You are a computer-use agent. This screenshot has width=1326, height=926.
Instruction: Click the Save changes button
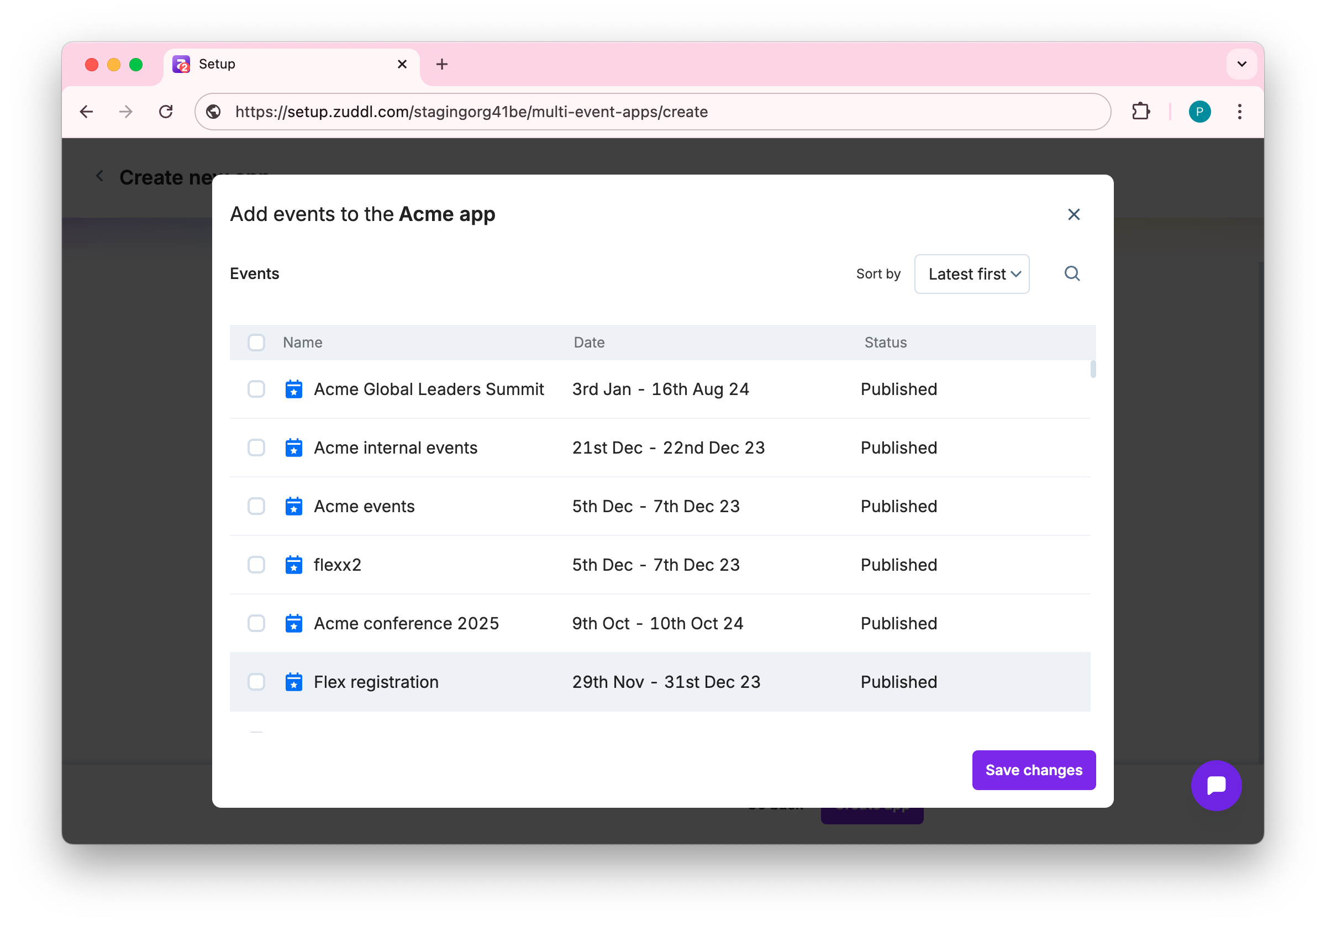click(x=1033, y=770)
